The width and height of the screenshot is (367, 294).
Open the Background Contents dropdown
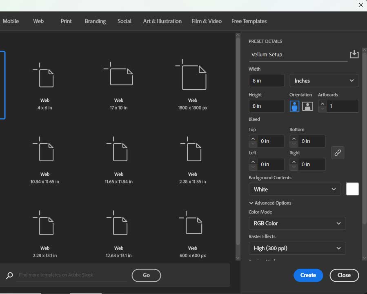pos(294,189)
